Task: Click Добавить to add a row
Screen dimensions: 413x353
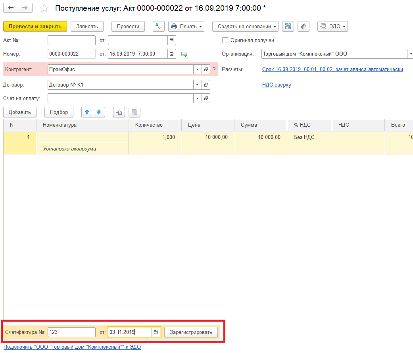Action: click(20, 112)
